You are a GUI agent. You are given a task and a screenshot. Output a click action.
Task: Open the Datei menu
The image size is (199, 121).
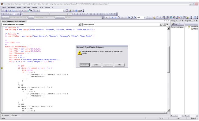(4, 7)
